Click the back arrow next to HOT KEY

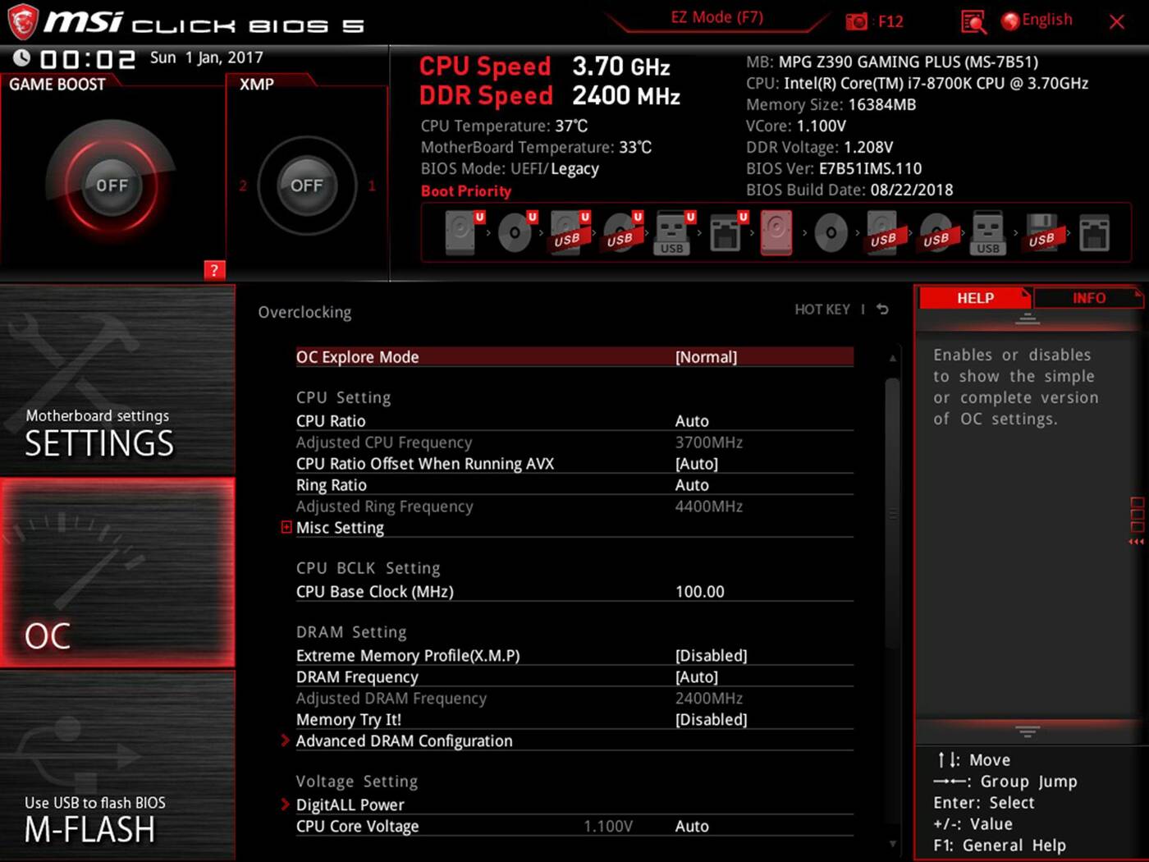882,309
